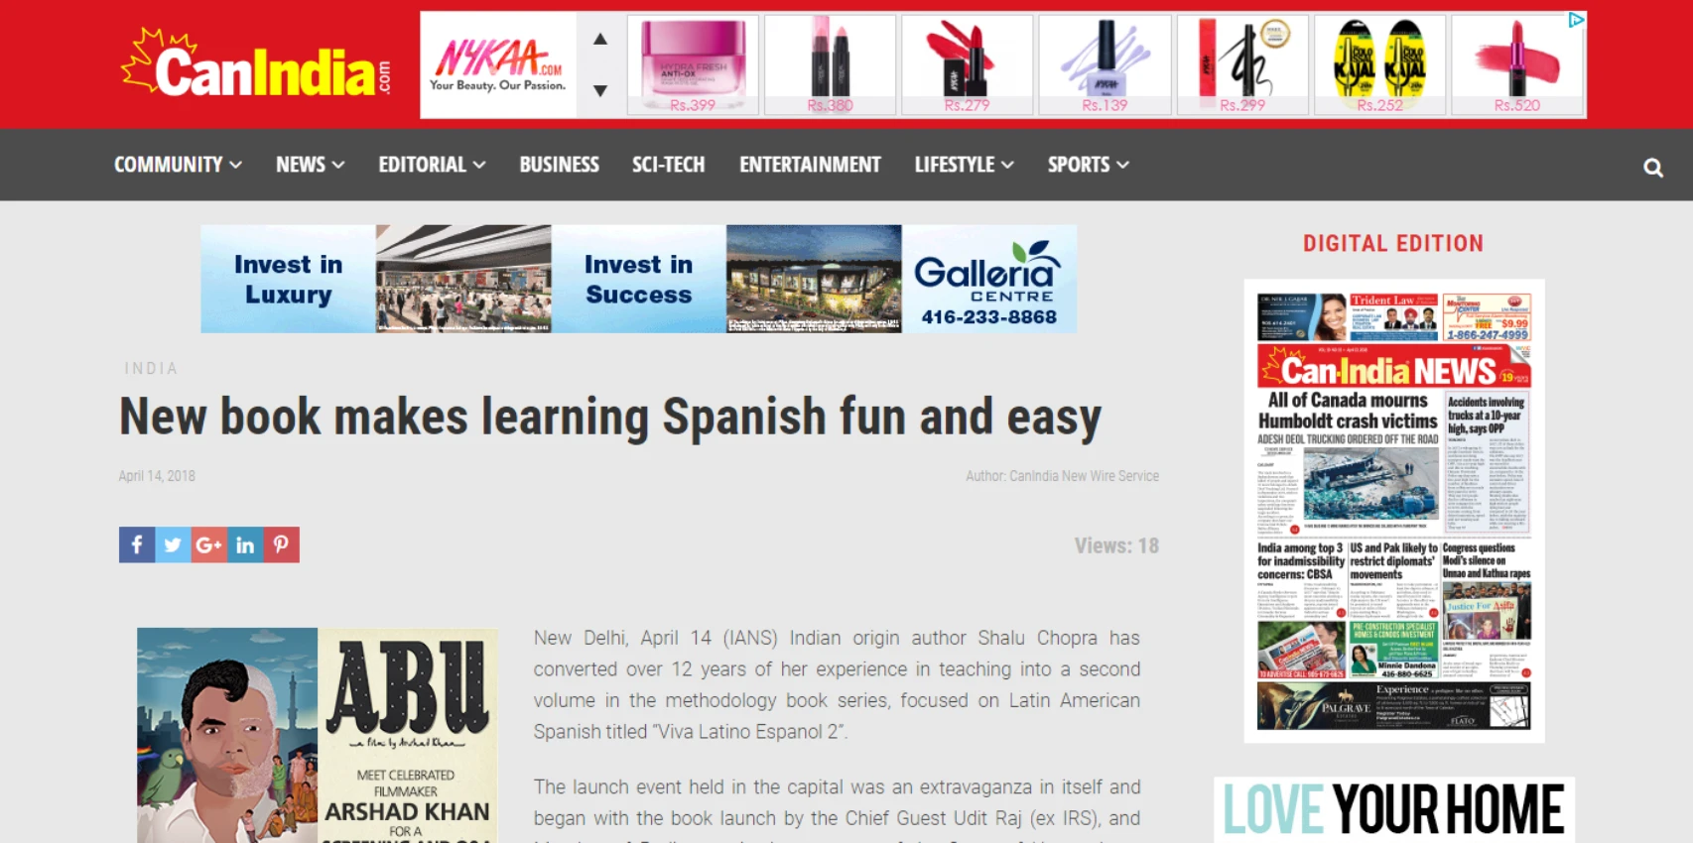The width and height of the screenshot is (1693, 843).
Task: Click the Twitter share icon
Action: coord(173,544)
